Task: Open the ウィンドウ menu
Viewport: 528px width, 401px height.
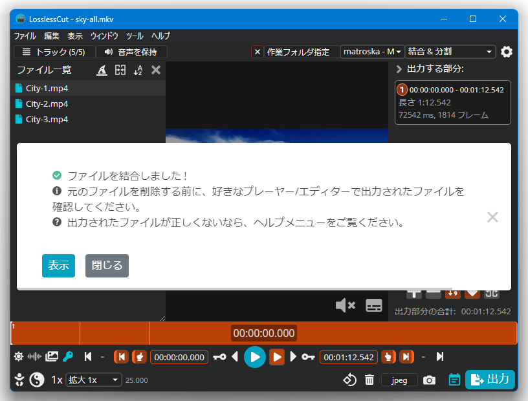Action: click(104, 36)
